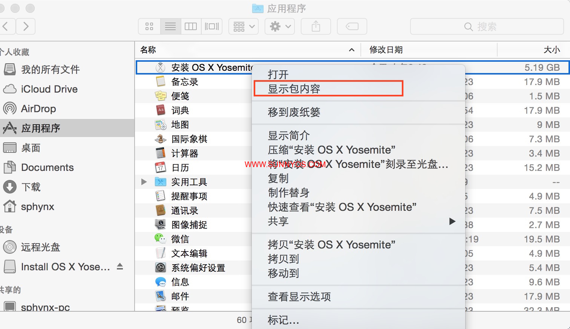Image resolution: width=570 pixels, height=329 pixels.
Task: Expand the 实用工具 folder triangle
Action: (x=144, y=182)
